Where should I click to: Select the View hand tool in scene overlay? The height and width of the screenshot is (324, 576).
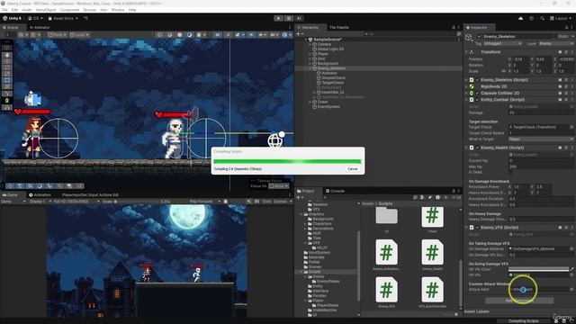click(x=7, y=55)
